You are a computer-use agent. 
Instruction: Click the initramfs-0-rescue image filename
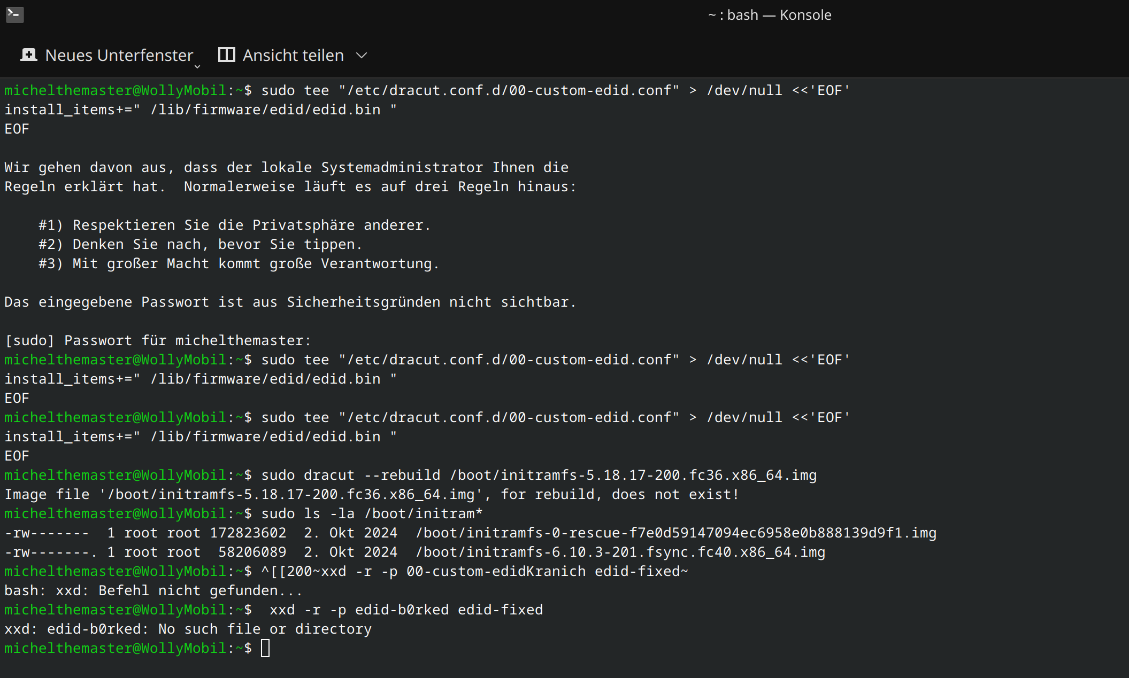675,533
